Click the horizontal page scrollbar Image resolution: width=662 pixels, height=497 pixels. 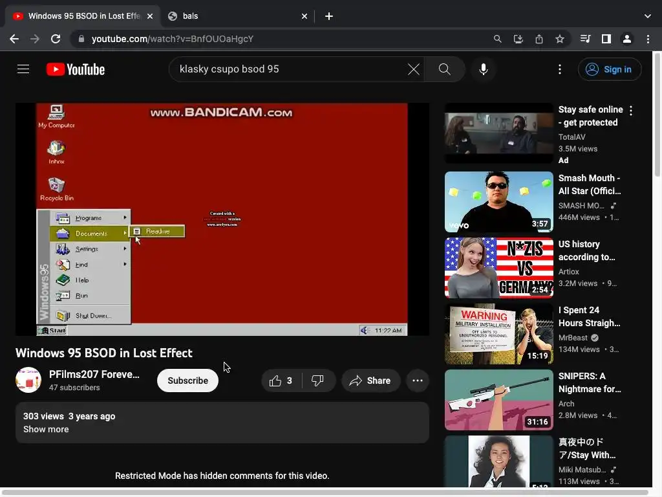tap(325, 492)
